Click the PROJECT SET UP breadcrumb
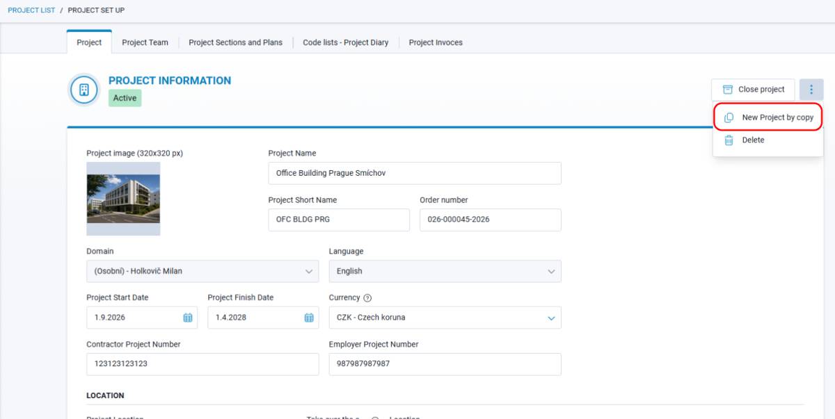835x419 pixels. pos(96,10)
